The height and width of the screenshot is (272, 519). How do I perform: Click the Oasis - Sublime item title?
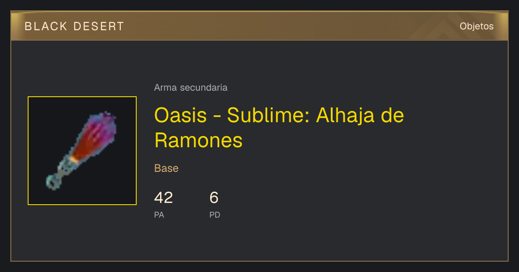click(279, 128)
